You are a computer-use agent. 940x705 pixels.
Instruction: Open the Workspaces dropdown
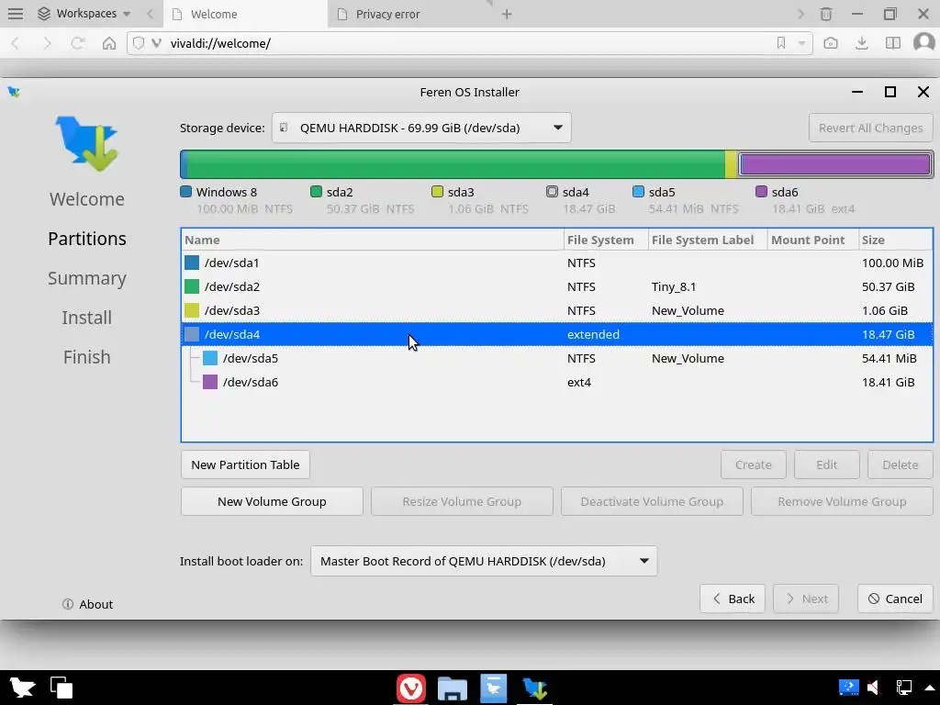(x=84, y=14)
